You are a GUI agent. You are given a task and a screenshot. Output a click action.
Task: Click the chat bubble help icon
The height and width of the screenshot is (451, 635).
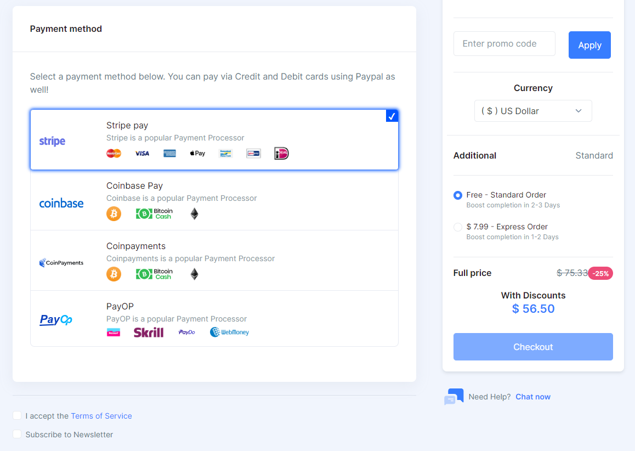(453, 397)
